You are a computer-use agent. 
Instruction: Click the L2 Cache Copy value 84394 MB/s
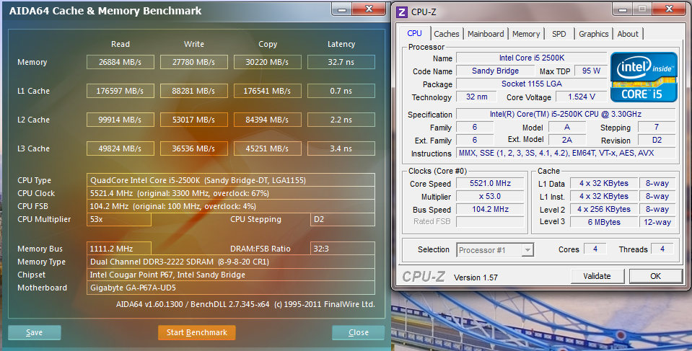click(268, 120)
